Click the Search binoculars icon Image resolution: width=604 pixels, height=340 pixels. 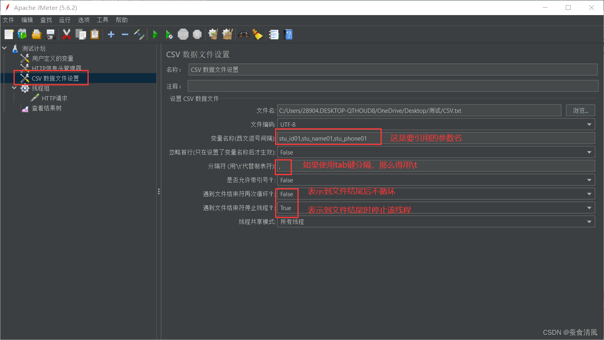(244, 35)
